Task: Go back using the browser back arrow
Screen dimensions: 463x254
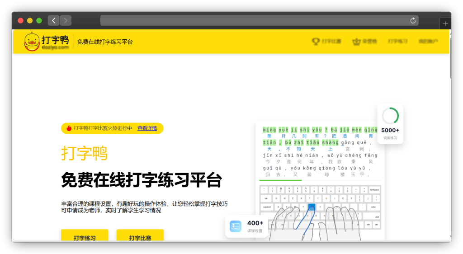Action: (54, 20)
